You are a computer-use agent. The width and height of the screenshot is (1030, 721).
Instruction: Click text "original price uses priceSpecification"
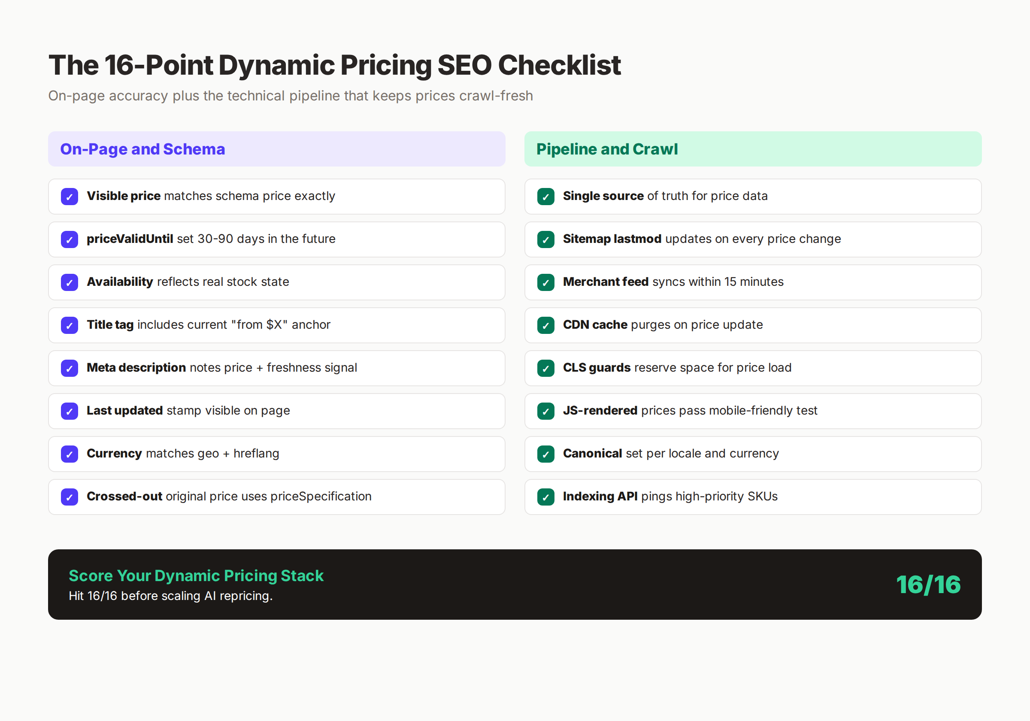[x=269, y=496]
